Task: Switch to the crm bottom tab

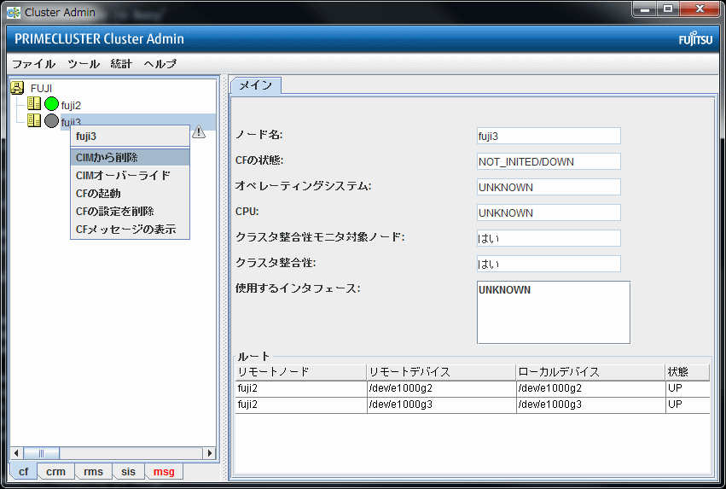Action: click(55, 471)
